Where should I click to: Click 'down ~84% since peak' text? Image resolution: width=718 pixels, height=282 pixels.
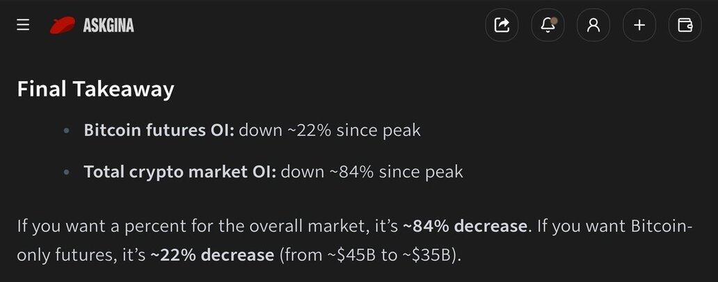[372, 172]
